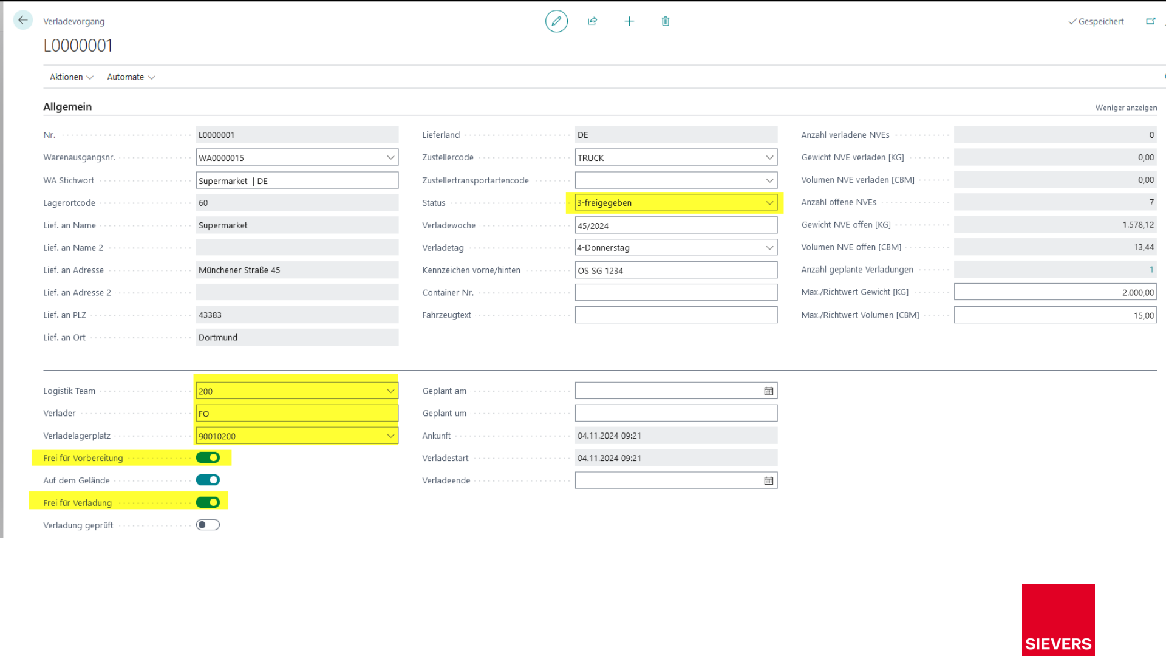The image size is (1166, 656).
Task: Click the Fahrzeugtext field
Action: pos(676,315)
